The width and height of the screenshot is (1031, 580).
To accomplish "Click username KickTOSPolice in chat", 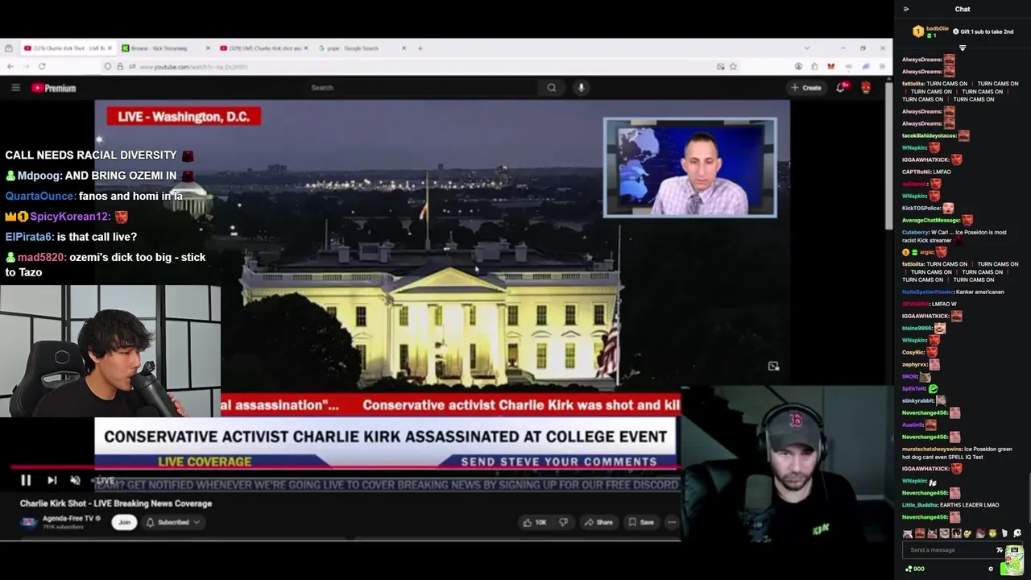I will 921,208.
